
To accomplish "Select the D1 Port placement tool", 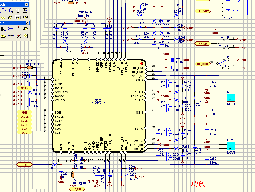I will click(x=3, y=36).
